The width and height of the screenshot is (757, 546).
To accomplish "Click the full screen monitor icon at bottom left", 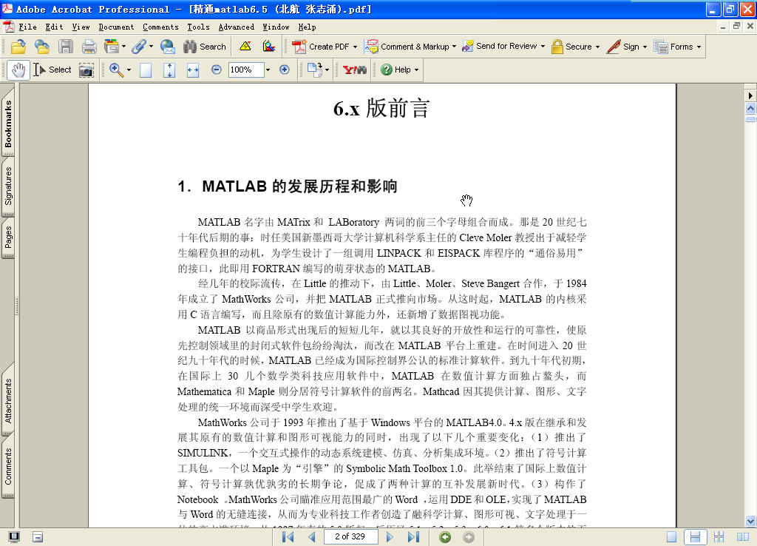I will point(14,537).
